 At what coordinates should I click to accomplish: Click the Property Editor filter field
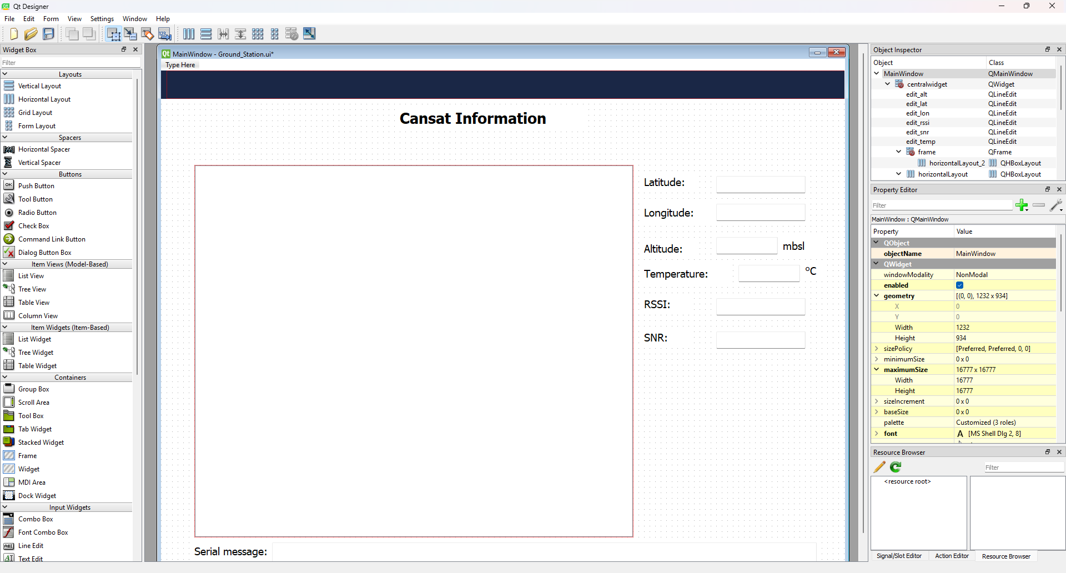[x=942, y=205]
